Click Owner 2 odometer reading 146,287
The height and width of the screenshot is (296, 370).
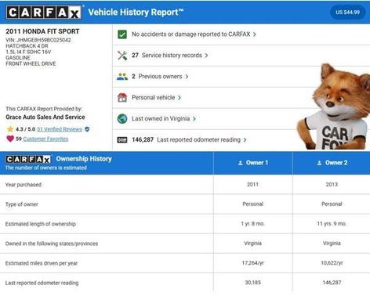[332, 283]
